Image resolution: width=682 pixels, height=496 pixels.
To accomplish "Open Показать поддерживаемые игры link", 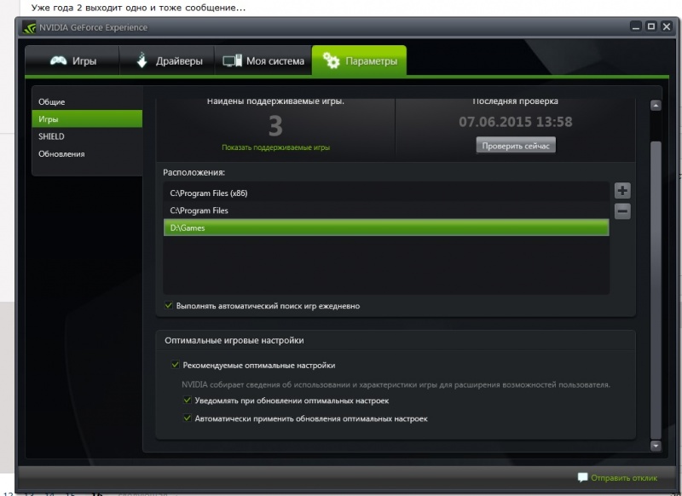I will coord(275,147).
